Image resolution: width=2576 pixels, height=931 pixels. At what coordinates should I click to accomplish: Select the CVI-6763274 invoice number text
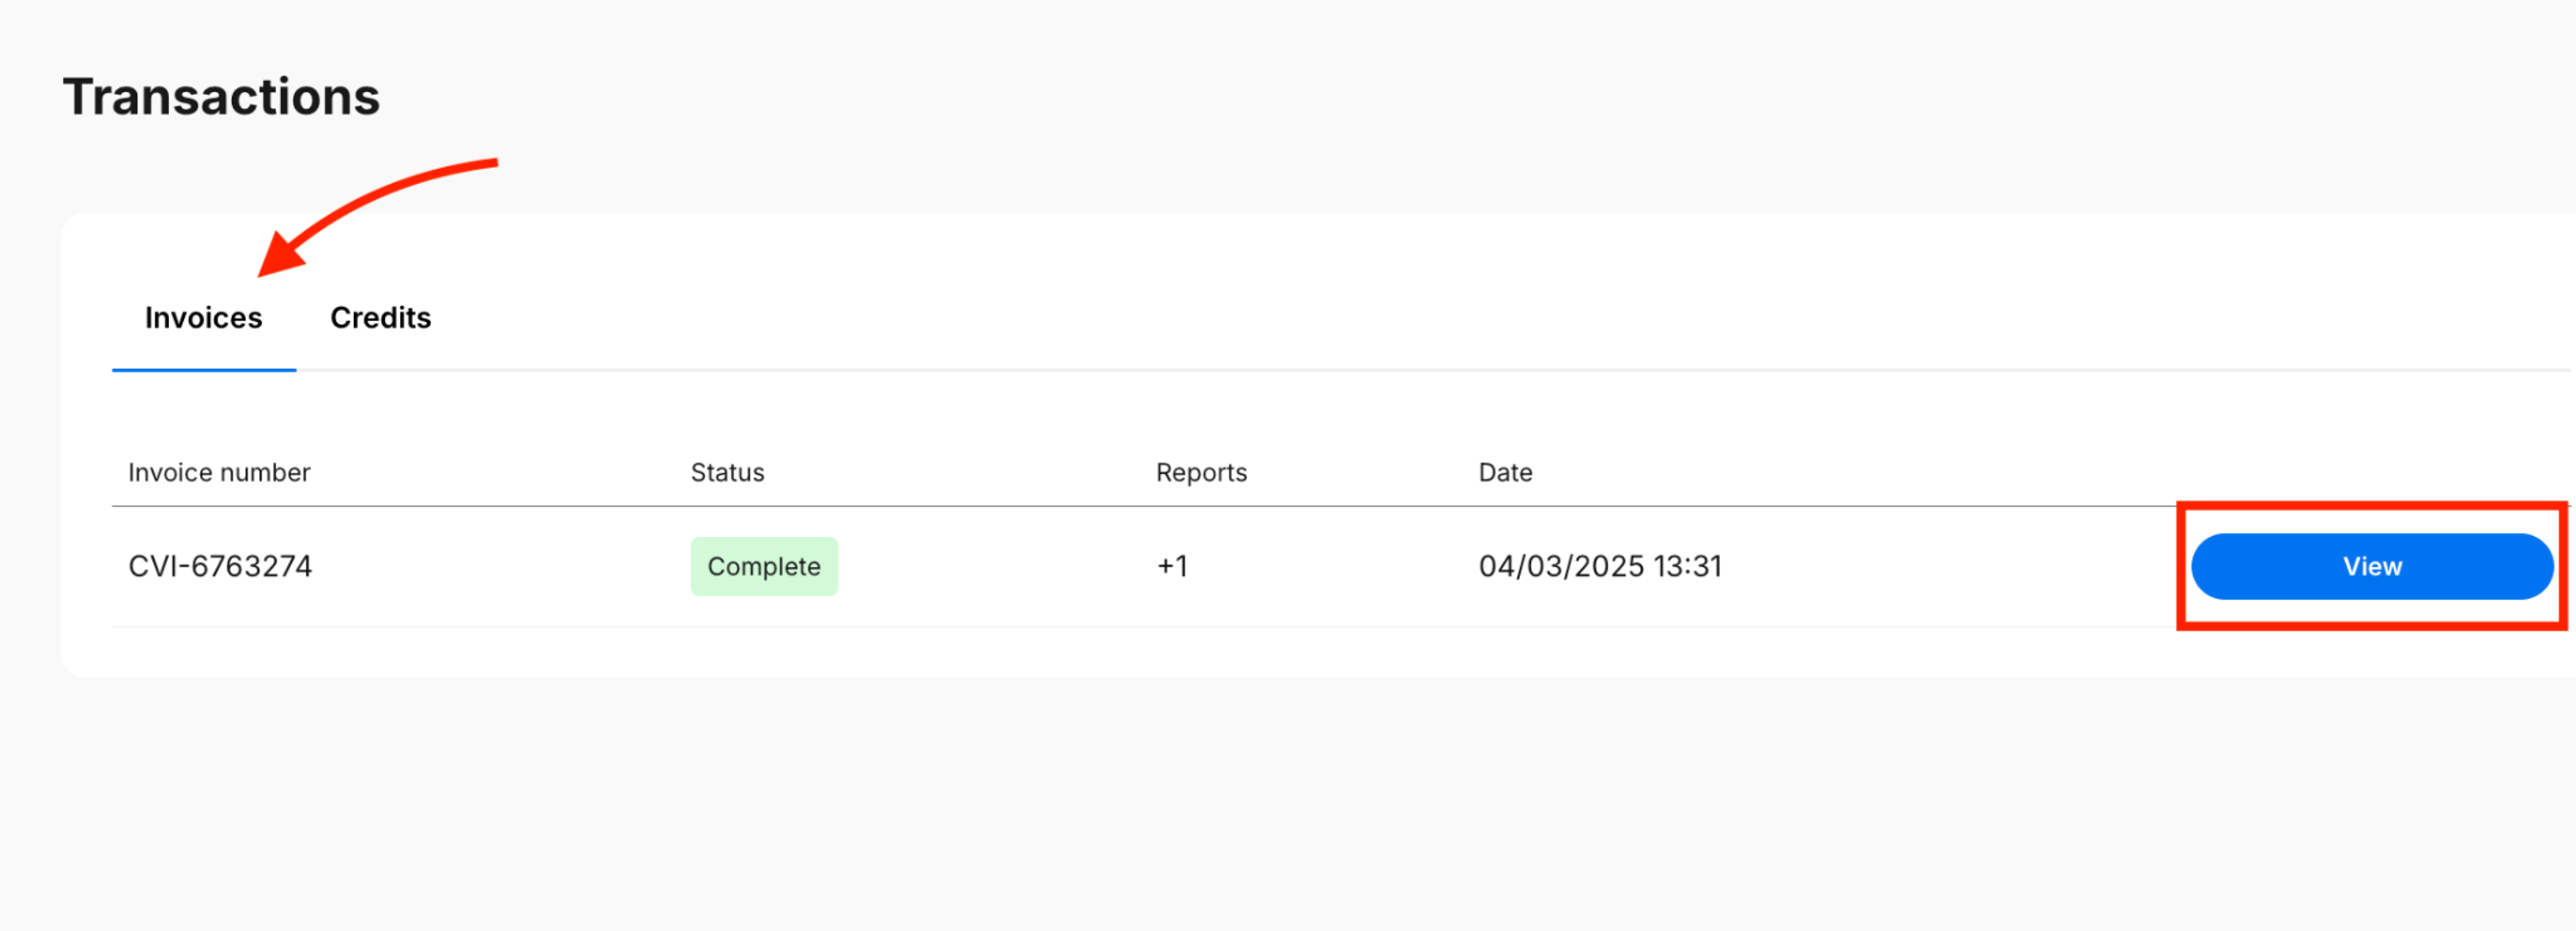(220, 566)
